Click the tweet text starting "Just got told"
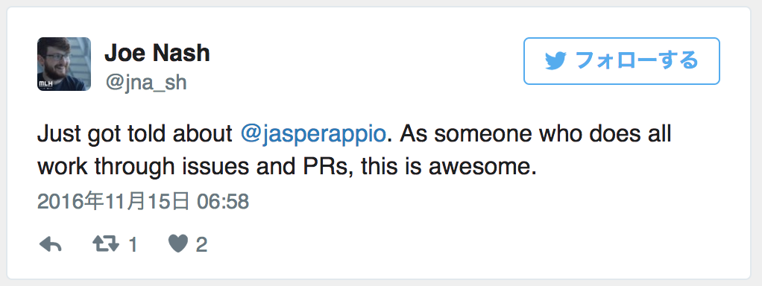The image size is (762, 286). 354,150
